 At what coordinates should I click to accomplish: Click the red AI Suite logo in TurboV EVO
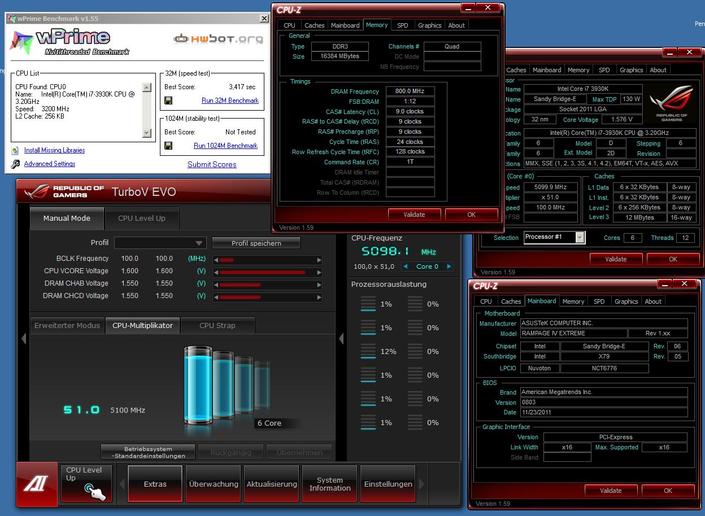click(x=37, y=483)
